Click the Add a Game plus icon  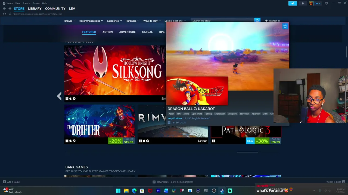[x=4, y=182]
